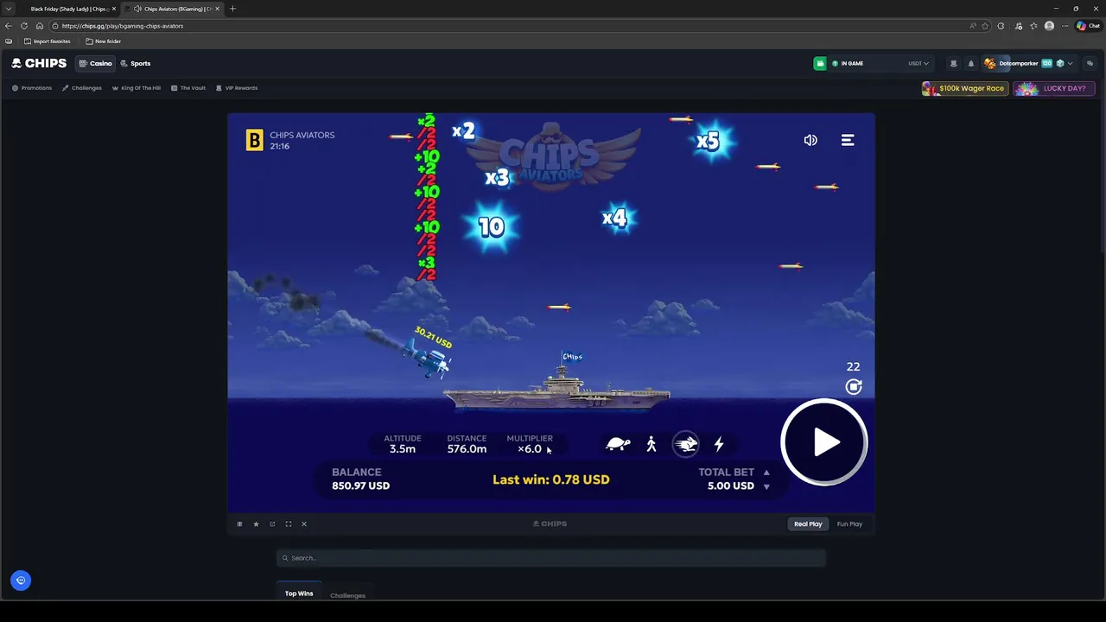This screenshot has width=1106, height=622.
Task: Expand the USDT currency dropdown
Action: click(918, 63)
